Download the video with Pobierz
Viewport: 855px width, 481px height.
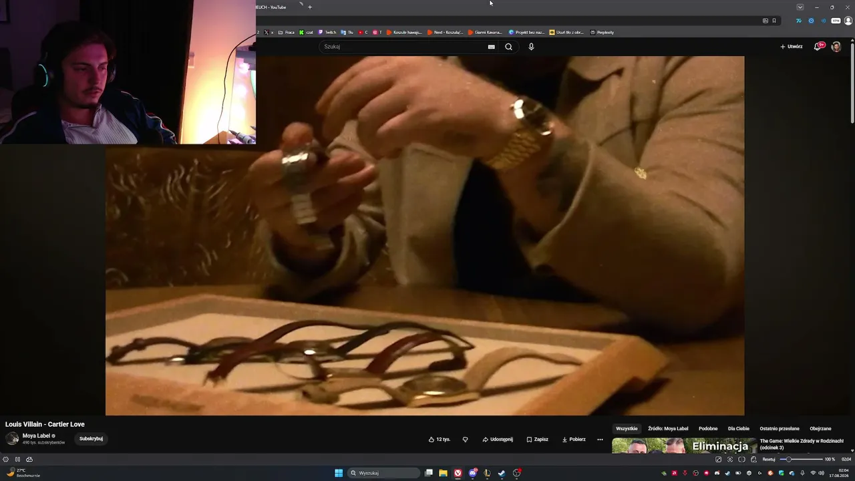point(574,440)
